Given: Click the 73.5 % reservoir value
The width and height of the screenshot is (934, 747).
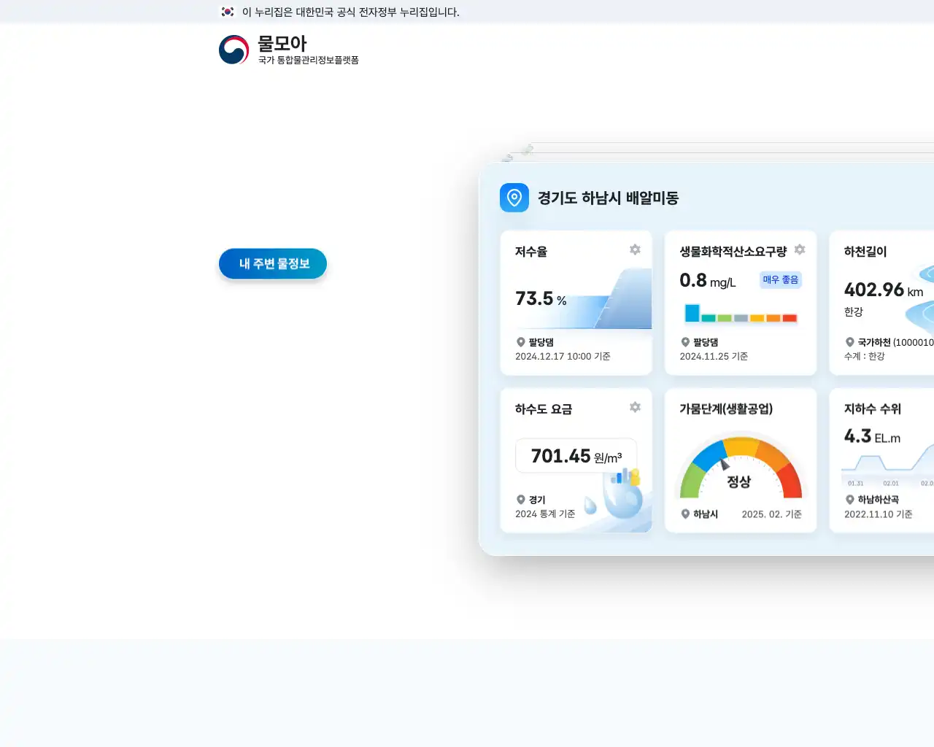Looking at the screenshot, I should coord(541,298).
